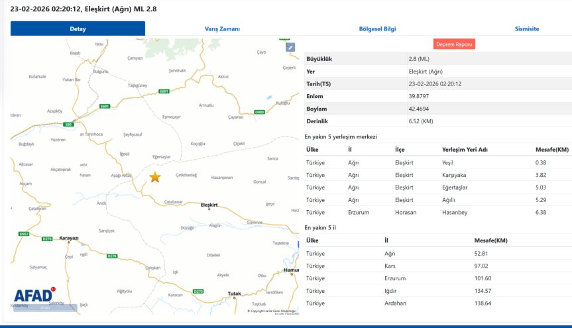Click the D270 road shield near Karayazı

tap(47, 239)
